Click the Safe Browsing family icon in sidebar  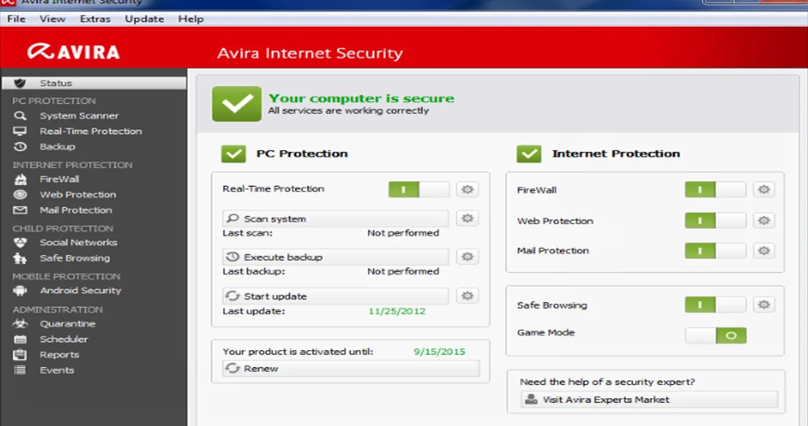pos(20,258)
